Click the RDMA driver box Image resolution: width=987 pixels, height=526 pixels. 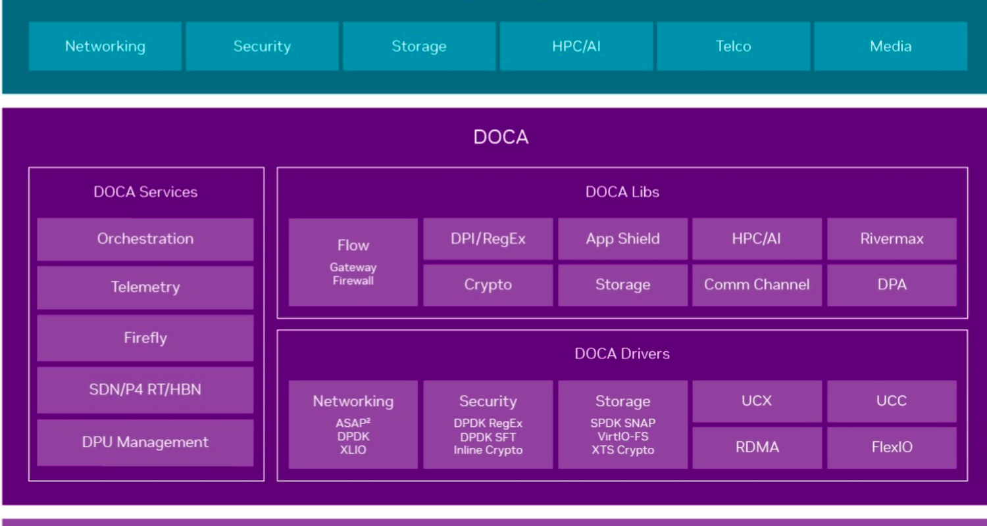tap(757, 447)
